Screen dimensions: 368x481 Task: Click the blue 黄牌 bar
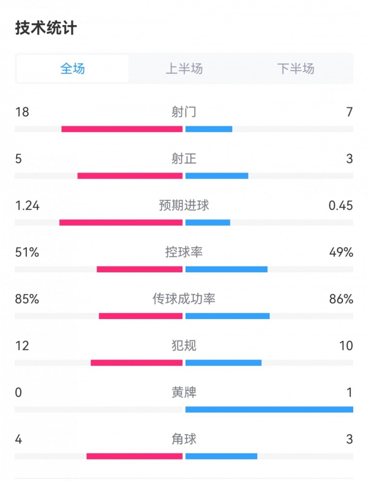click(x=269, y=409)
